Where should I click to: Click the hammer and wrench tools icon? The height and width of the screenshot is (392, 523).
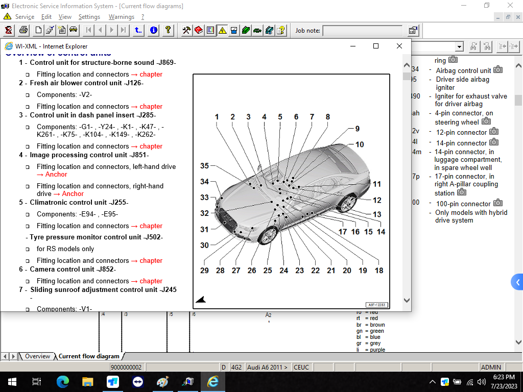[186, 30]
